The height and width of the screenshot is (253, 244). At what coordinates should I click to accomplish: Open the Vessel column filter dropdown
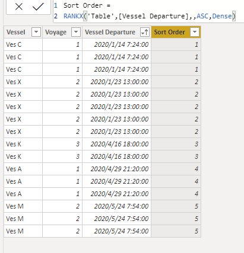pyautogui.click(x=36, y=32)
